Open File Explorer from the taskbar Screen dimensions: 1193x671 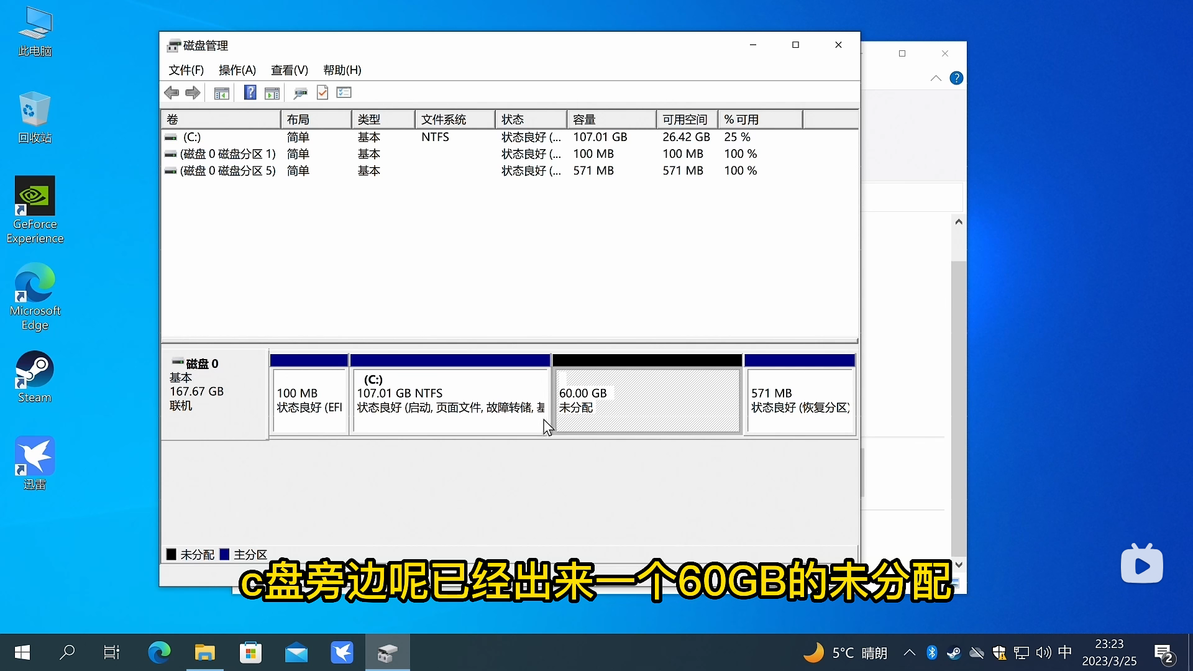click(204, 652)
